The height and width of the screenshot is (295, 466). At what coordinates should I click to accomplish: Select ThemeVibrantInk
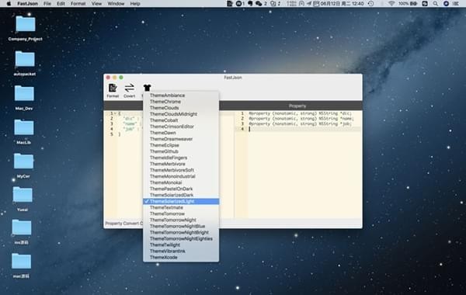(x=181, y=252)
